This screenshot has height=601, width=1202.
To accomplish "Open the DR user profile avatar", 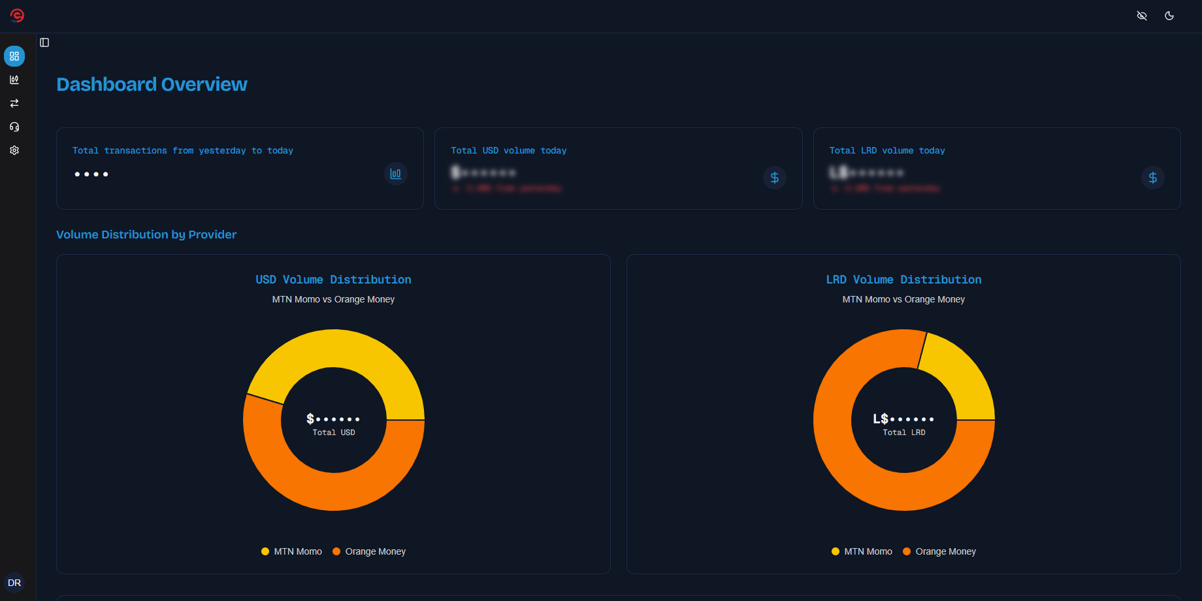I will pyautogui.click(x=14, y=583).
